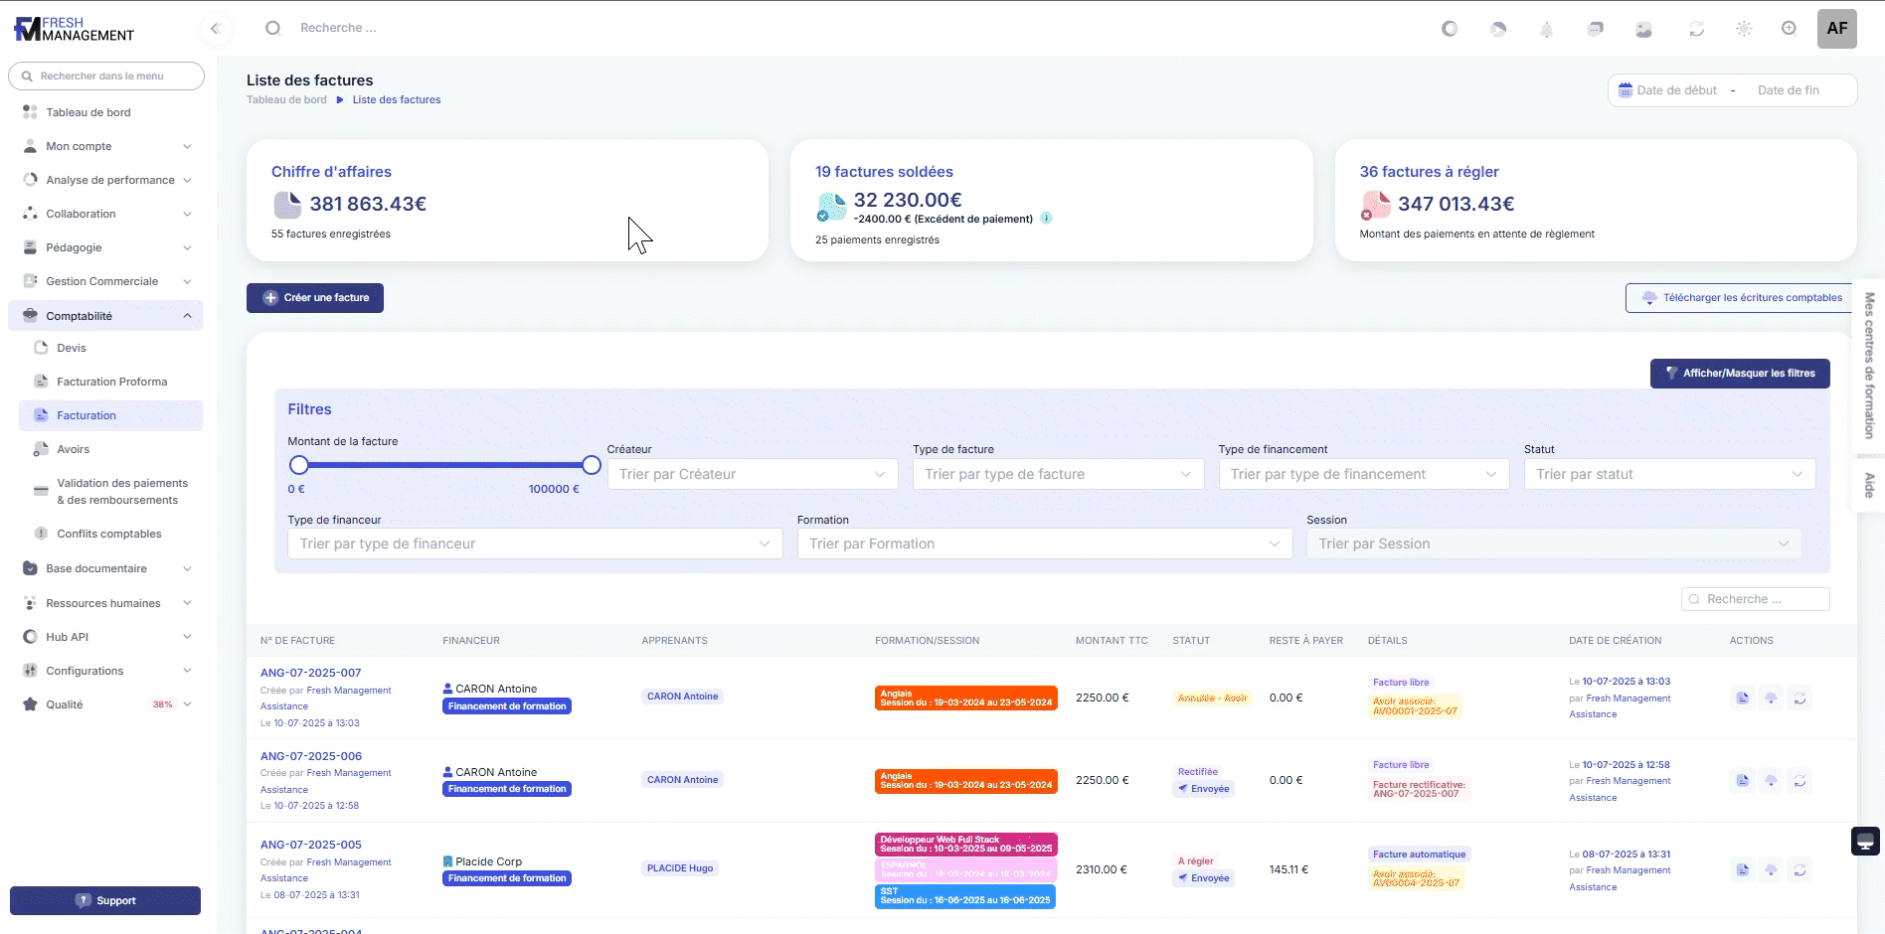Viewport: 1885px width, 934px height.
Task: Click the refresh sync icon in header
Action: [1696, 29]
